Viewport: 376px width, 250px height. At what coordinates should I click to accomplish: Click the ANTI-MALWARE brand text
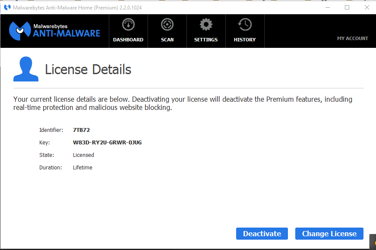(x=67, y=34)
